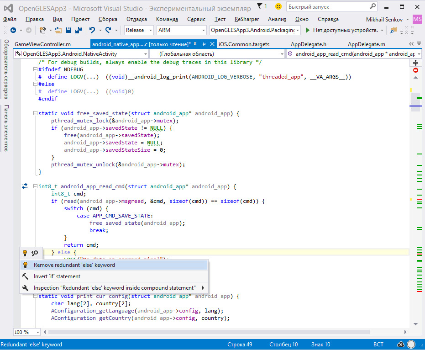Open the notifications flag icon
Image resolution: width=425 pixels, height=350 pixels.
click(x=259, y=6)
